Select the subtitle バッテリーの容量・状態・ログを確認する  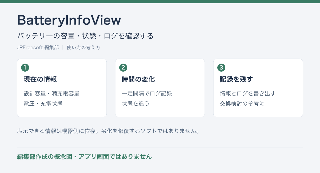85,36
